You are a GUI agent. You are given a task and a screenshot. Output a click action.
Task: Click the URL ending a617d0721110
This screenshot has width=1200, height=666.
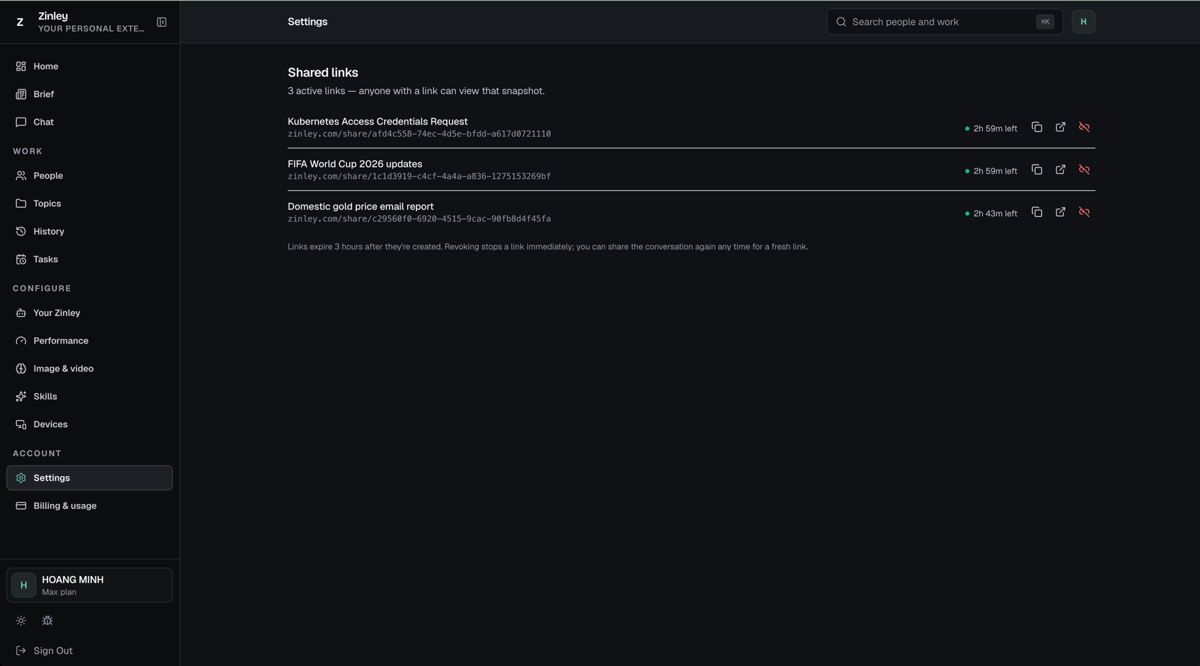[x=419, y=134]
